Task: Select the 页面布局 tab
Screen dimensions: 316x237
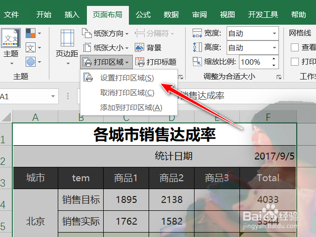Action: tap(108, 15)
